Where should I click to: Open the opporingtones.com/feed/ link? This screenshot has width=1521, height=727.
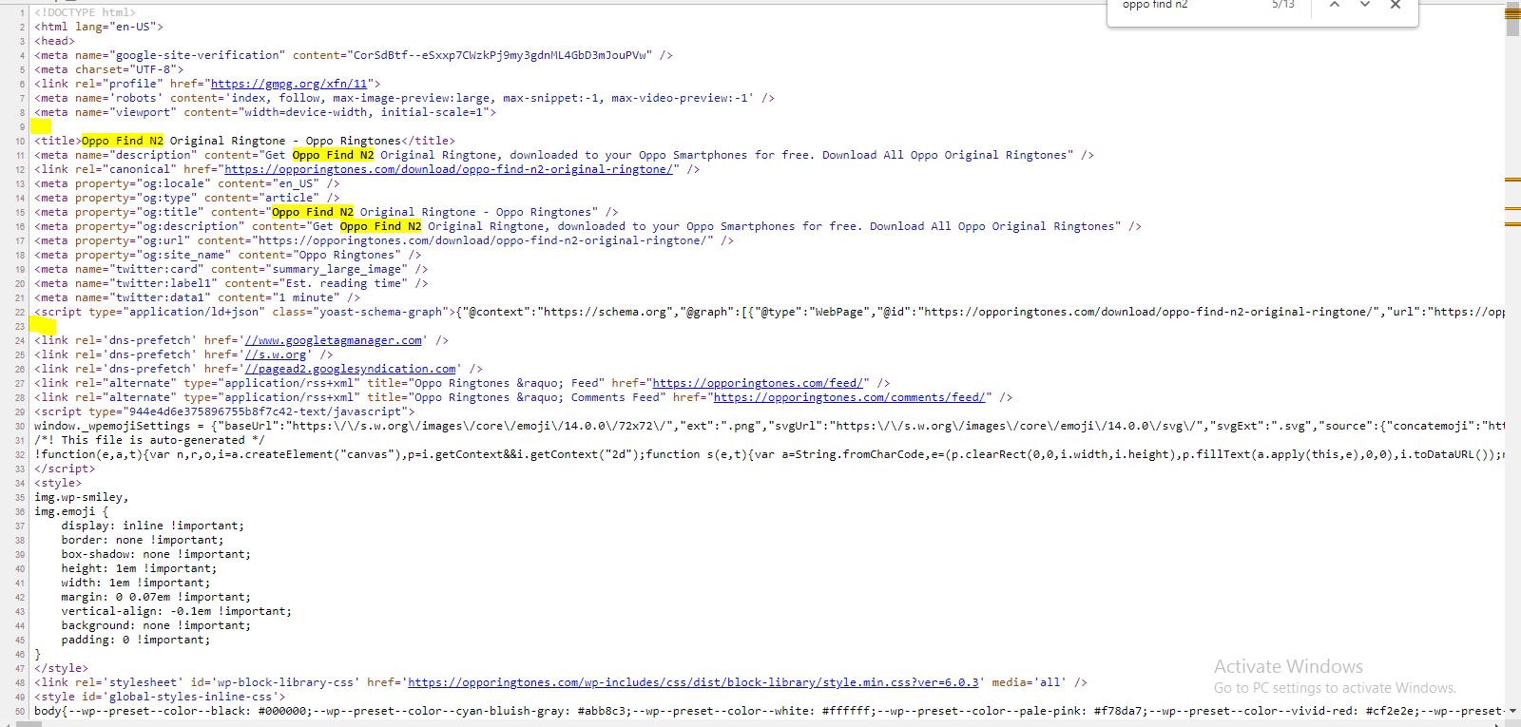tap(758, 383)
